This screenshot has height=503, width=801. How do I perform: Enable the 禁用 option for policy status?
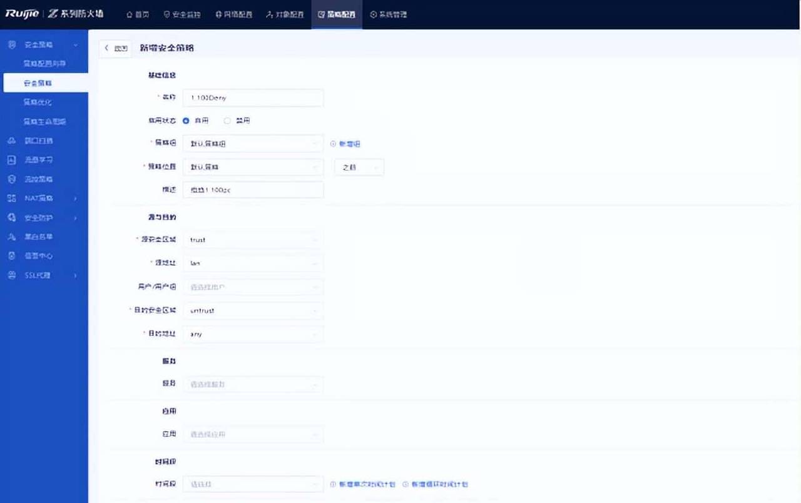tap(227, 120)
